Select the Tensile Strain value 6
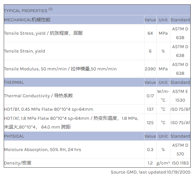This screenshot has height=177, width=191. 150,51
